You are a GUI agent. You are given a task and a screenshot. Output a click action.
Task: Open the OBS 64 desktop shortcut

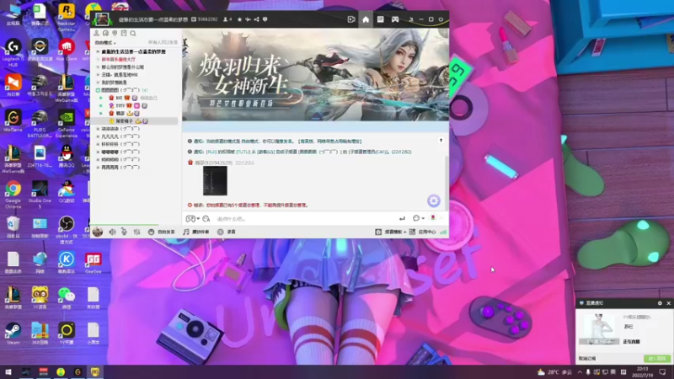(x=67, y=230)
